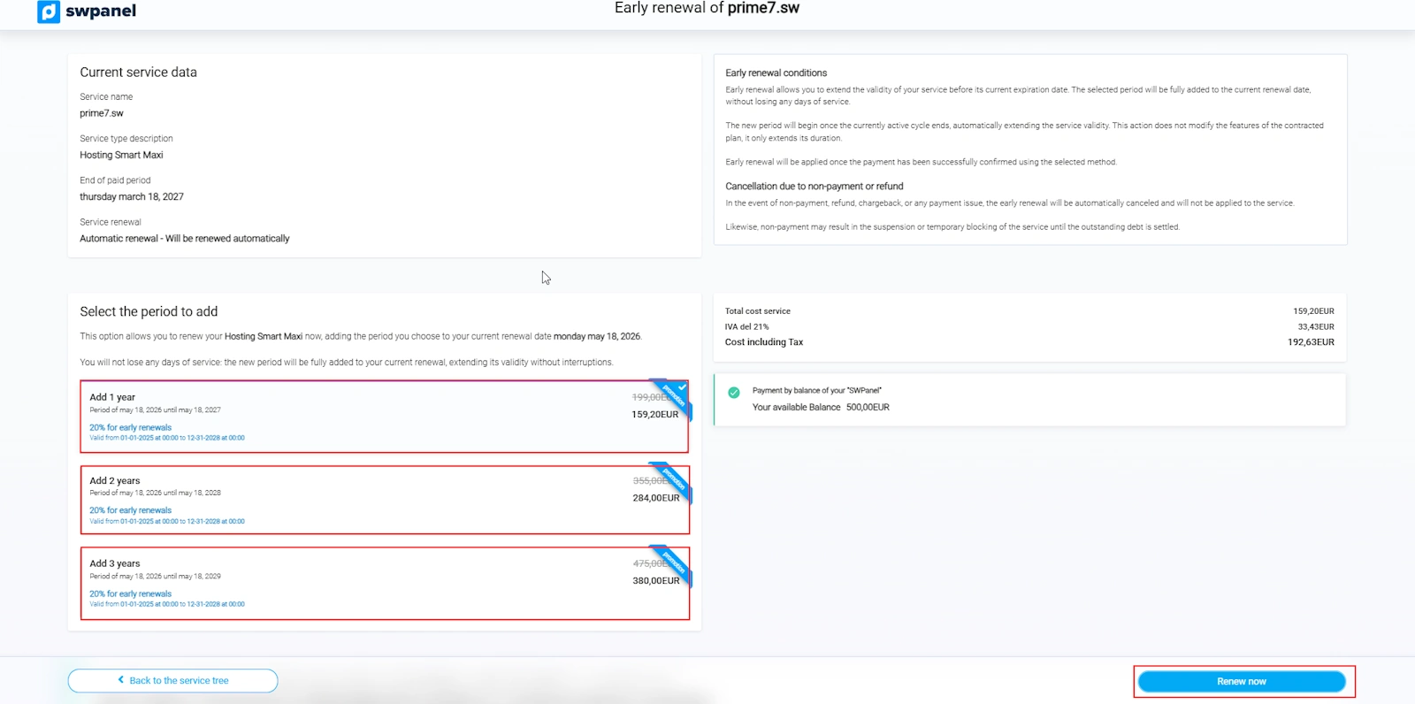The image size is (1415, 704).
Task: Click the promotion ribbon on Add 2 years
Action: tap(673, 479)
